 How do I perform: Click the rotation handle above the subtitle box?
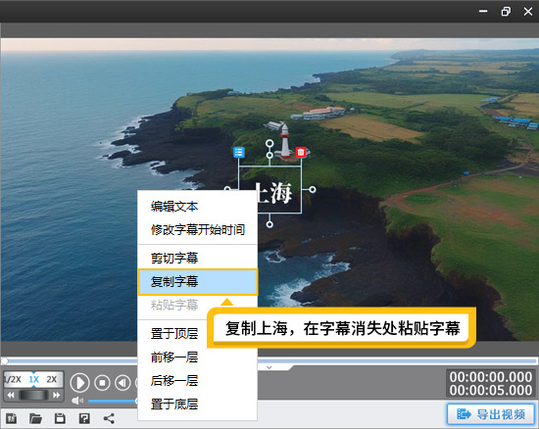(x=269, y=143)
